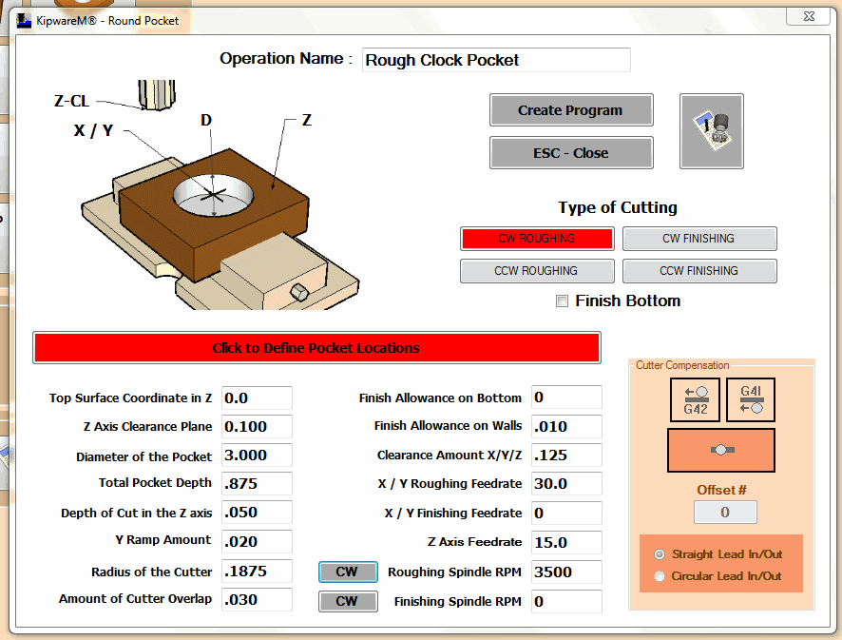The image size is (842, 640).
Task: Select the G42 cutter compensation icon
Action: click(695, 399)
